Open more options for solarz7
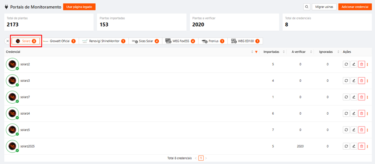375x164 pixels. (x=367, y=97)
